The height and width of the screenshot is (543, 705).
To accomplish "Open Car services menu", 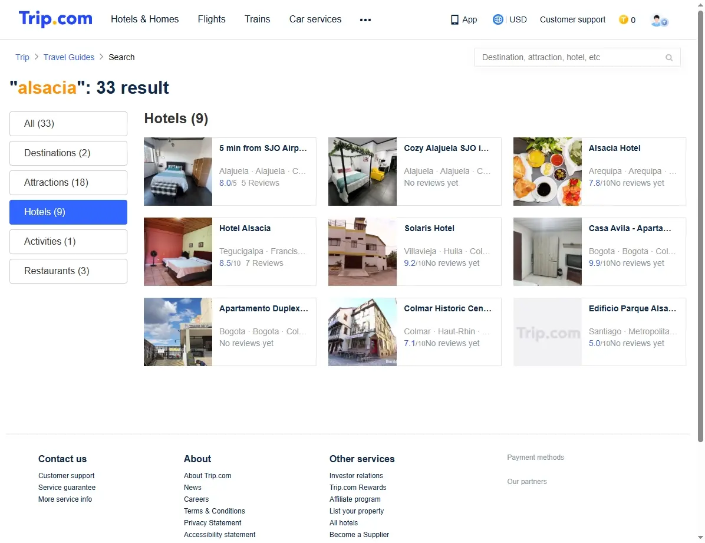I will tap(315, 19).
